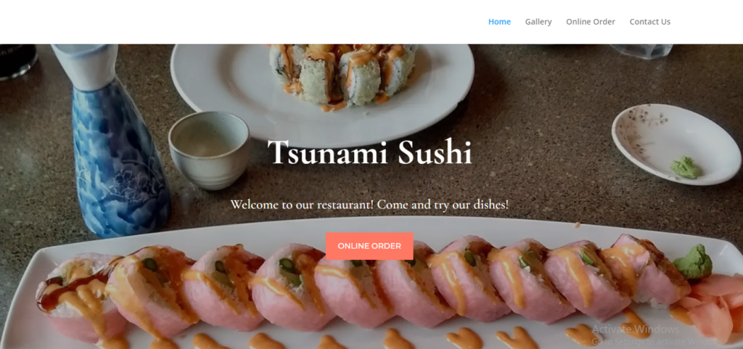743x349 pixels.
Task: Click the wasabi mound on the long plate
Action: click(693, 262)
